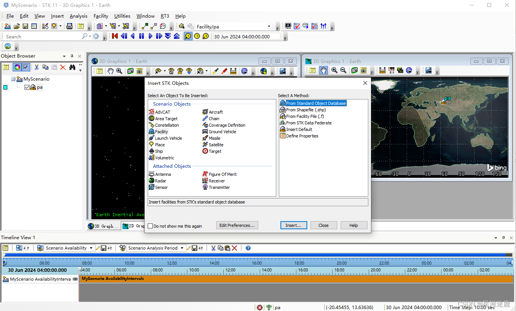Select the Missile object

pyautogui.click(x=211, y=138)
